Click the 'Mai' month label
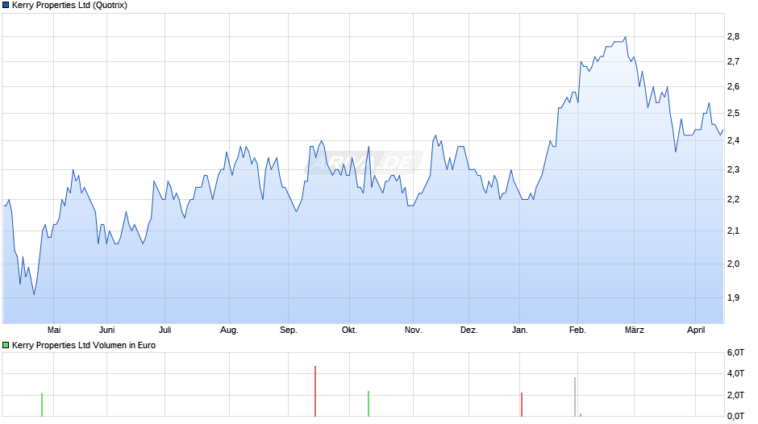The width and height of the screenshot is (758, 424). tap(54, 330)
